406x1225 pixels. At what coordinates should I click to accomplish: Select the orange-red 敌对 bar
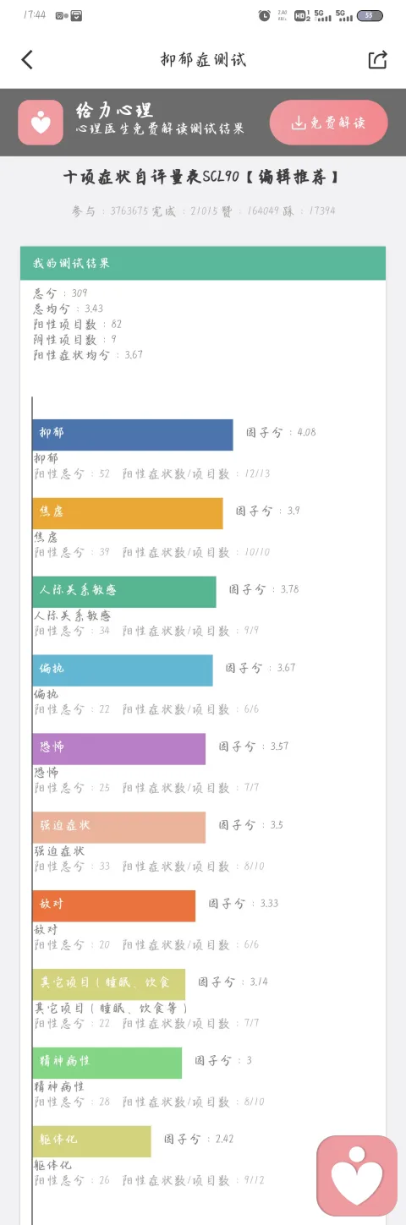coord(114,905)
